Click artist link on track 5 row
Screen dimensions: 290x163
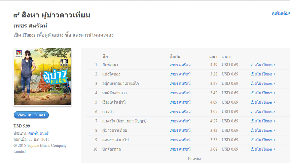[x=180, y=102]
